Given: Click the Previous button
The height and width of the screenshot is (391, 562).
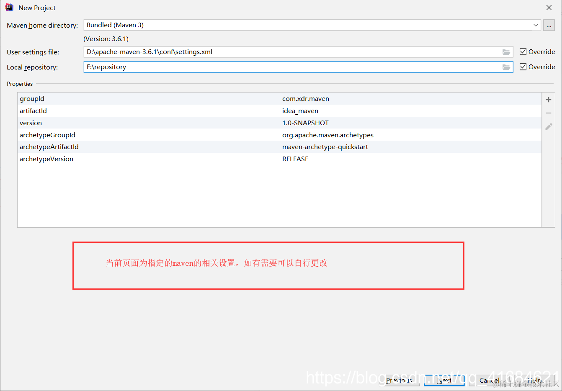Looking at the screenshot, I should (x=399, y=380).
